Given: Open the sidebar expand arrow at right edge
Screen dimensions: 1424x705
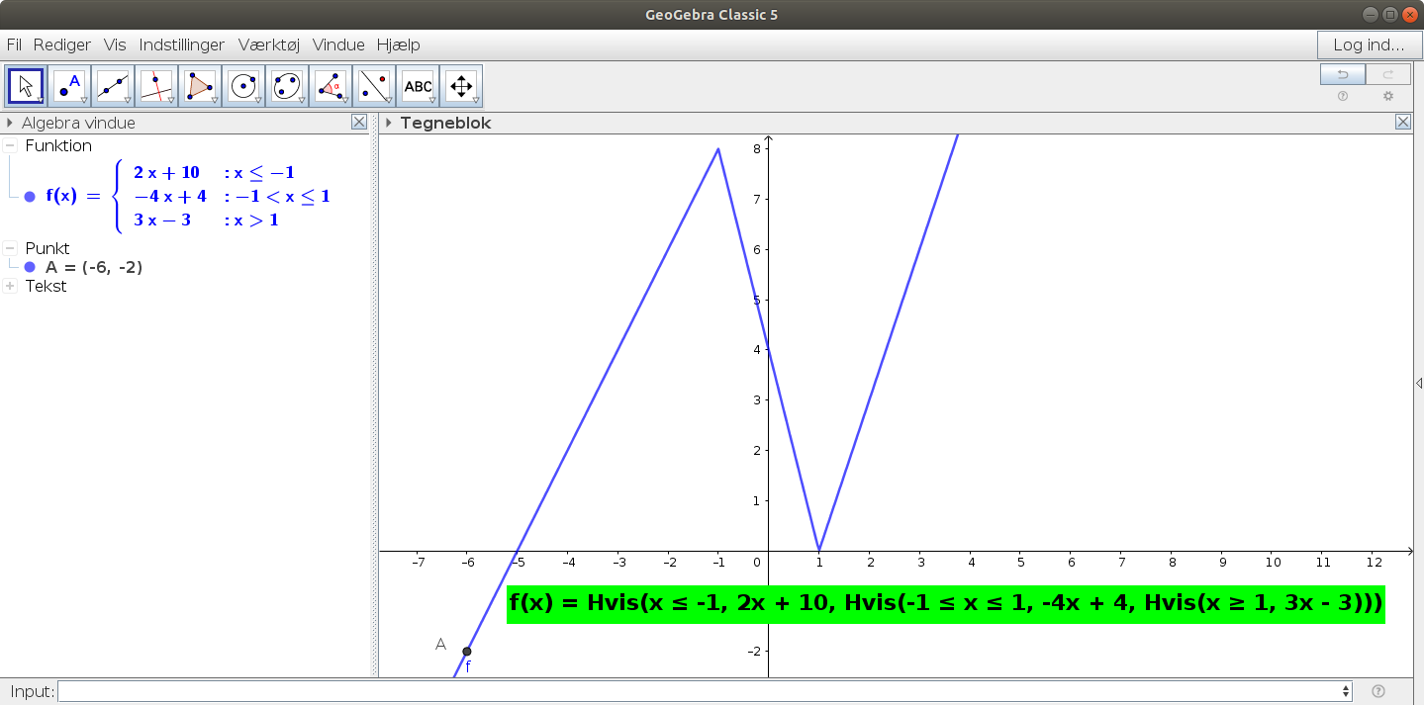Looking at the screenshot, I should [1419, 383].
